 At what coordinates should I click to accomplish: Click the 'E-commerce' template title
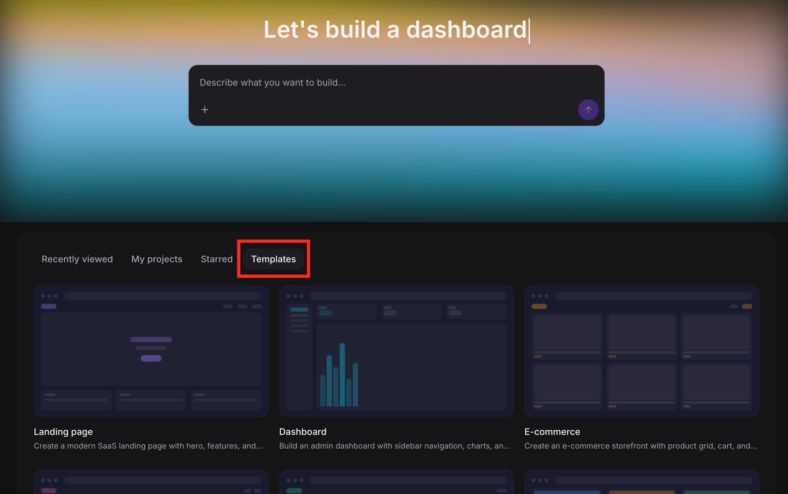[552, 432]
